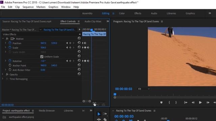Toggle Scale animation stopwatch
Screen dimensions: 216x121
(10, 47)
